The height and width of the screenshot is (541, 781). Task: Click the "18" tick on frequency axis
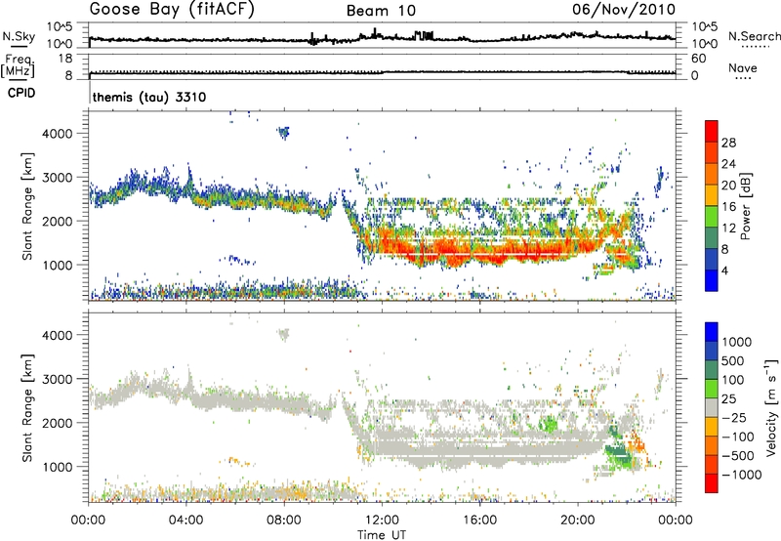pyautogui.click(x=65, y=59)
